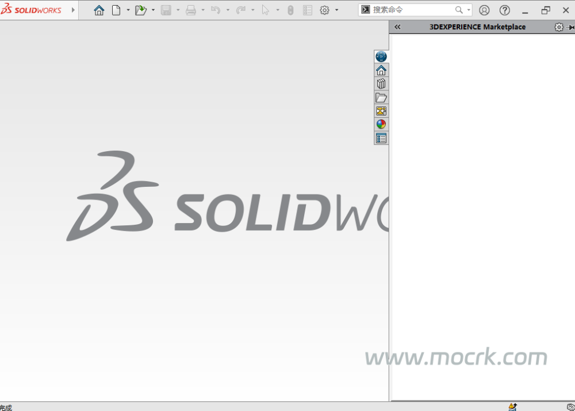Click the Welcome home icon in toolbar

point(99,10)
